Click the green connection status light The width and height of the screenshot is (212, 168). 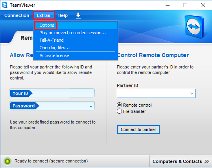[x=7, y=161]
